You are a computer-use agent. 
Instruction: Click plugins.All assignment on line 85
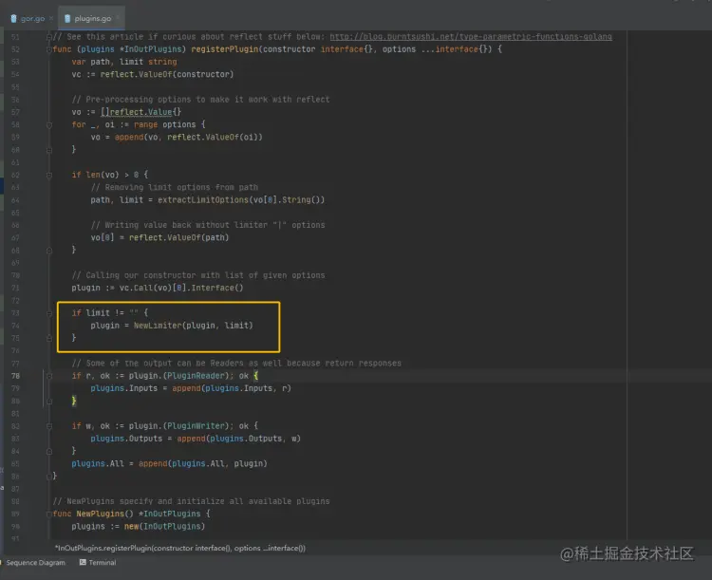click(169, 464)
